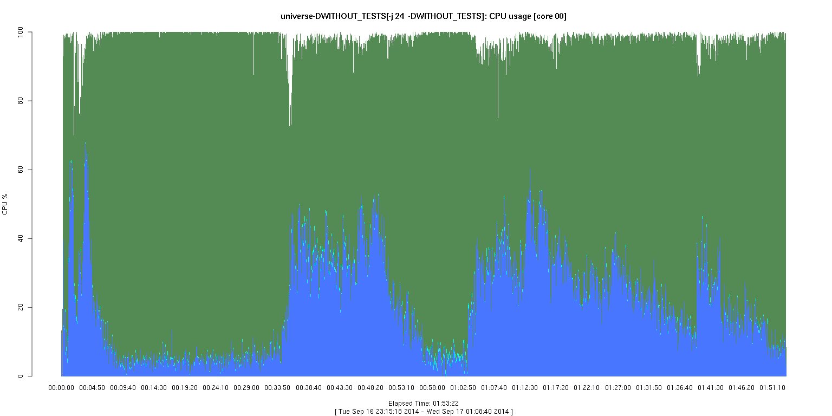Click the 'Elapsed Time: 01:53:22' caption
This screenshot has height=416, width=832.
[x=424, y=404]
